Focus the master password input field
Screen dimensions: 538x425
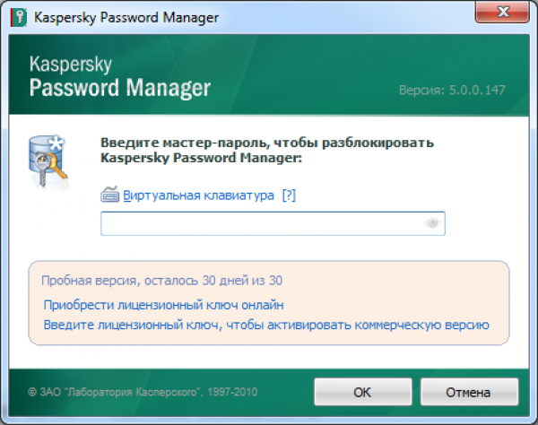[x=260, y=223]
